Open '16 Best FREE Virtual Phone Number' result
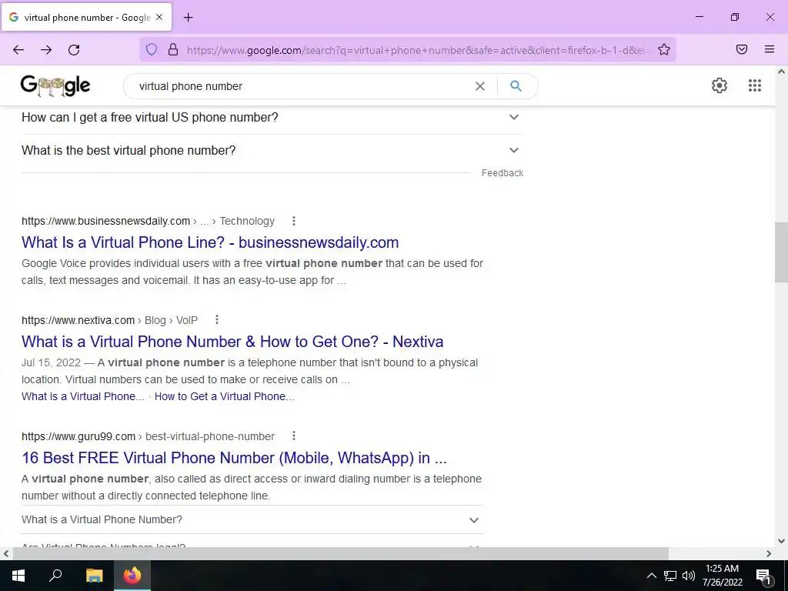This screenshot has height=591, width=788. pos(234,458)
